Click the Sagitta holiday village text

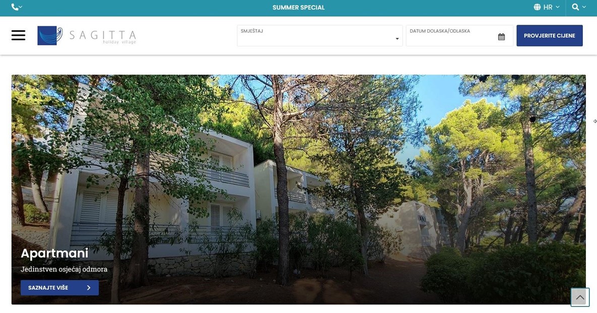tap(103, 37)
